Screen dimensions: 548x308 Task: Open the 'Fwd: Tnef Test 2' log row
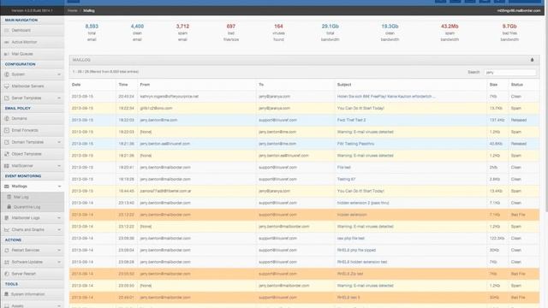point(304,120)
